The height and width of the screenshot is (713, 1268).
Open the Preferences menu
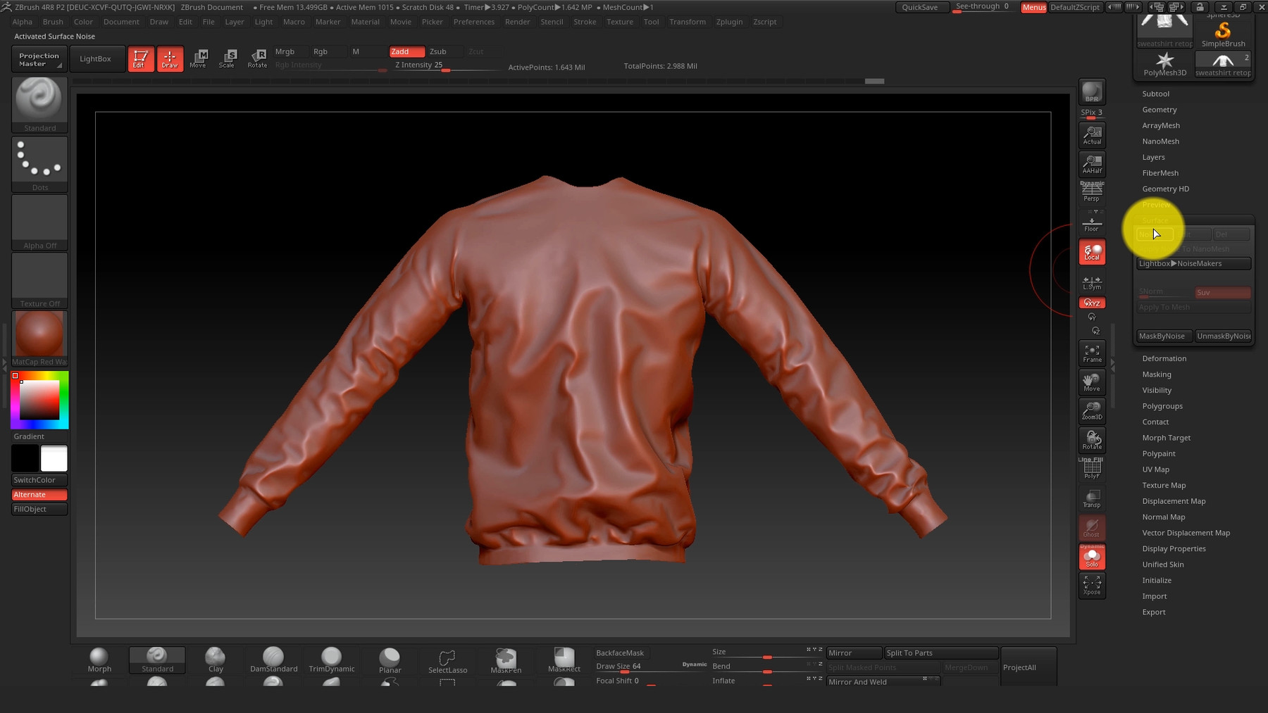(474, 22)
